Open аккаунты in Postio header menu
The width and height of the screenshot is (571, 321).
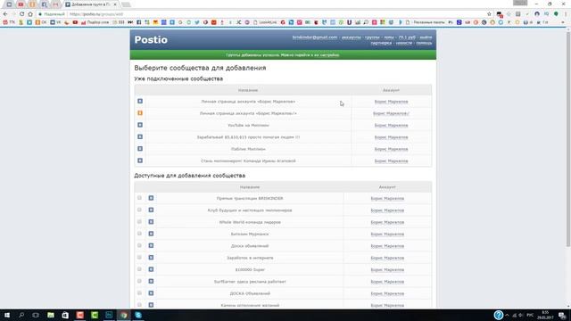(351, 37)
